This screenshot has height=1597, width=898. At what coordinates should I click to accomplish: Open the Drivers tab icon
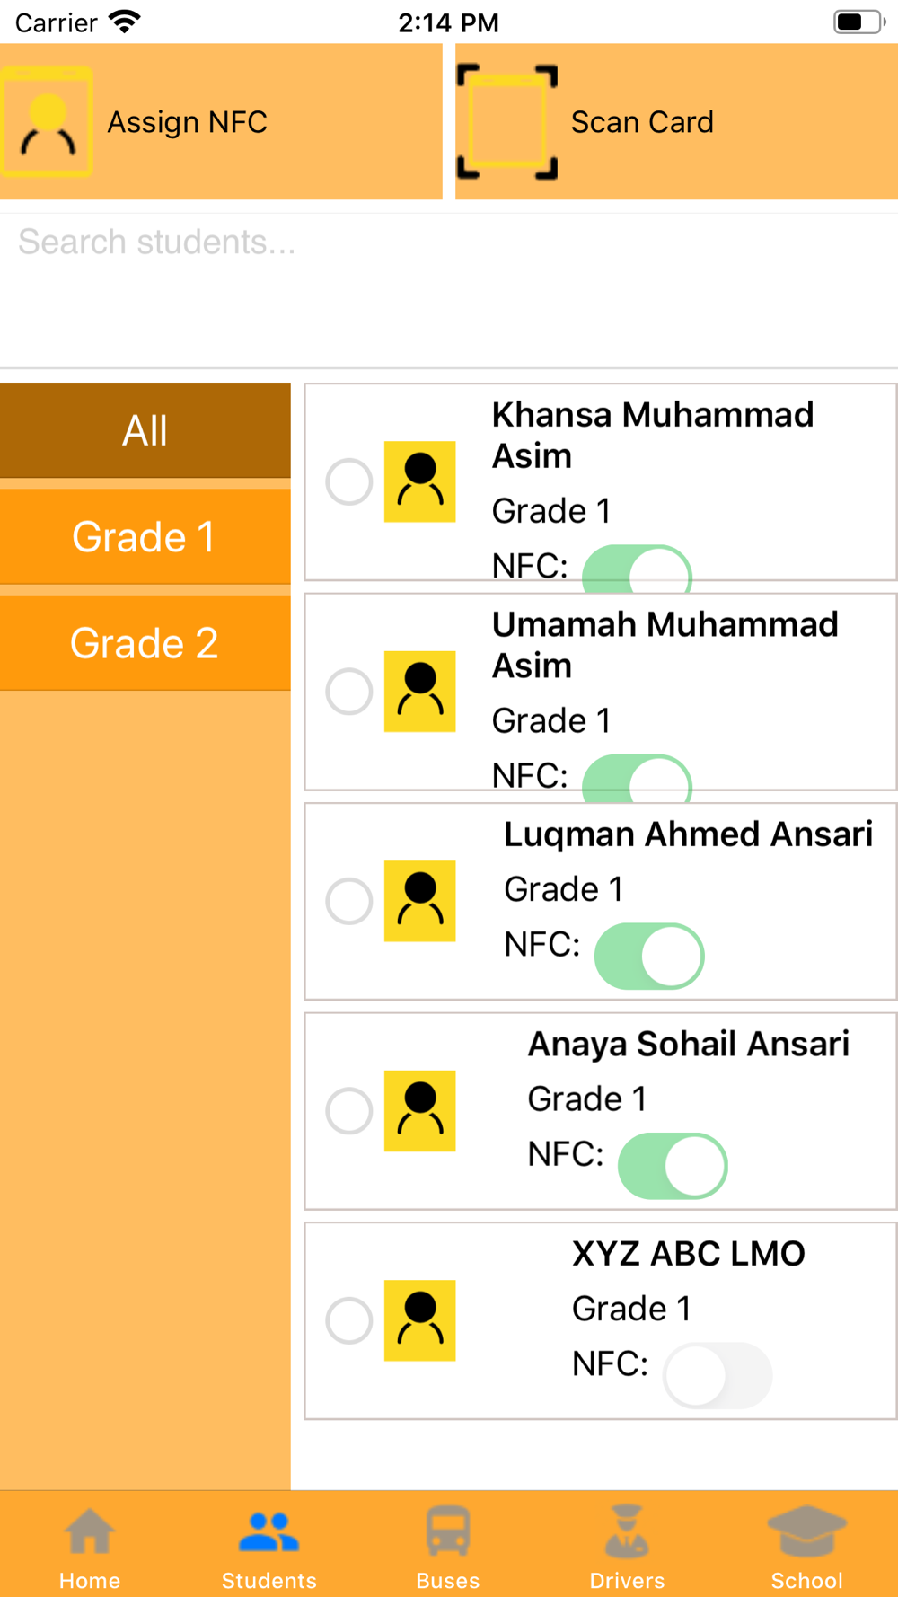pyautogui.click(x=627, y=1531)
